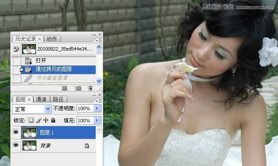Click the history brush source icon beside snapshot
The image size is (278, 166).
point(16,49)
